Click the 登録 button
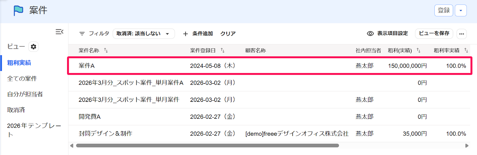This screenshot has width=477, height=155. pyautogui.click(x=444, y=10)
